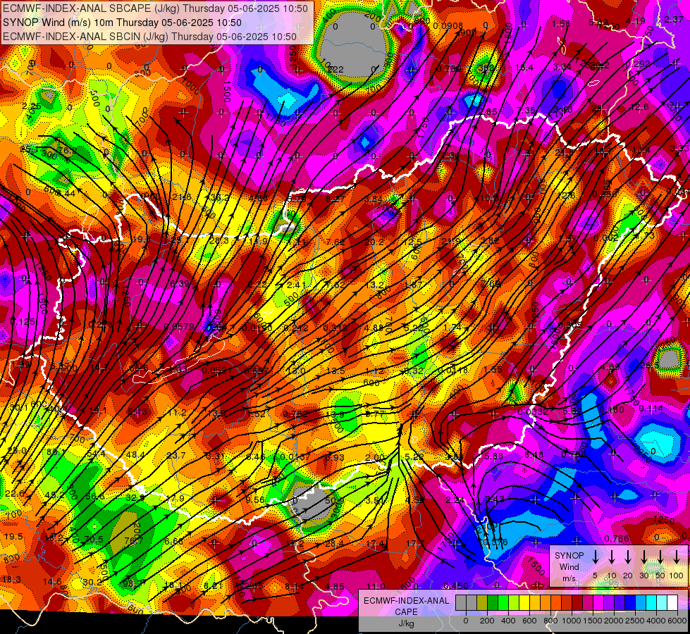The height and width of the screenshot is (634, 690).
Task: Pick the sky blue CAPE legend swatch
Action: click(x=640, y=603)
